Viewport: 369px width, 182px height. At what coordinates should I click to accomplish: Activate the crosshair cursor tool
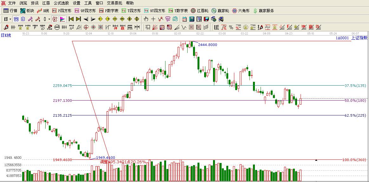pos(153,19)
